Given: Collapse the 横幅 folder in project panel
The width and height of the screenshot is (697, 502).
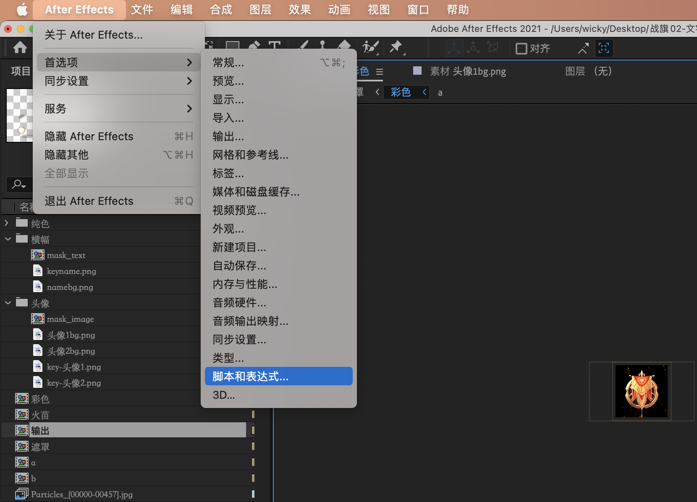Looking at the screenshot, I should [7, 238].
